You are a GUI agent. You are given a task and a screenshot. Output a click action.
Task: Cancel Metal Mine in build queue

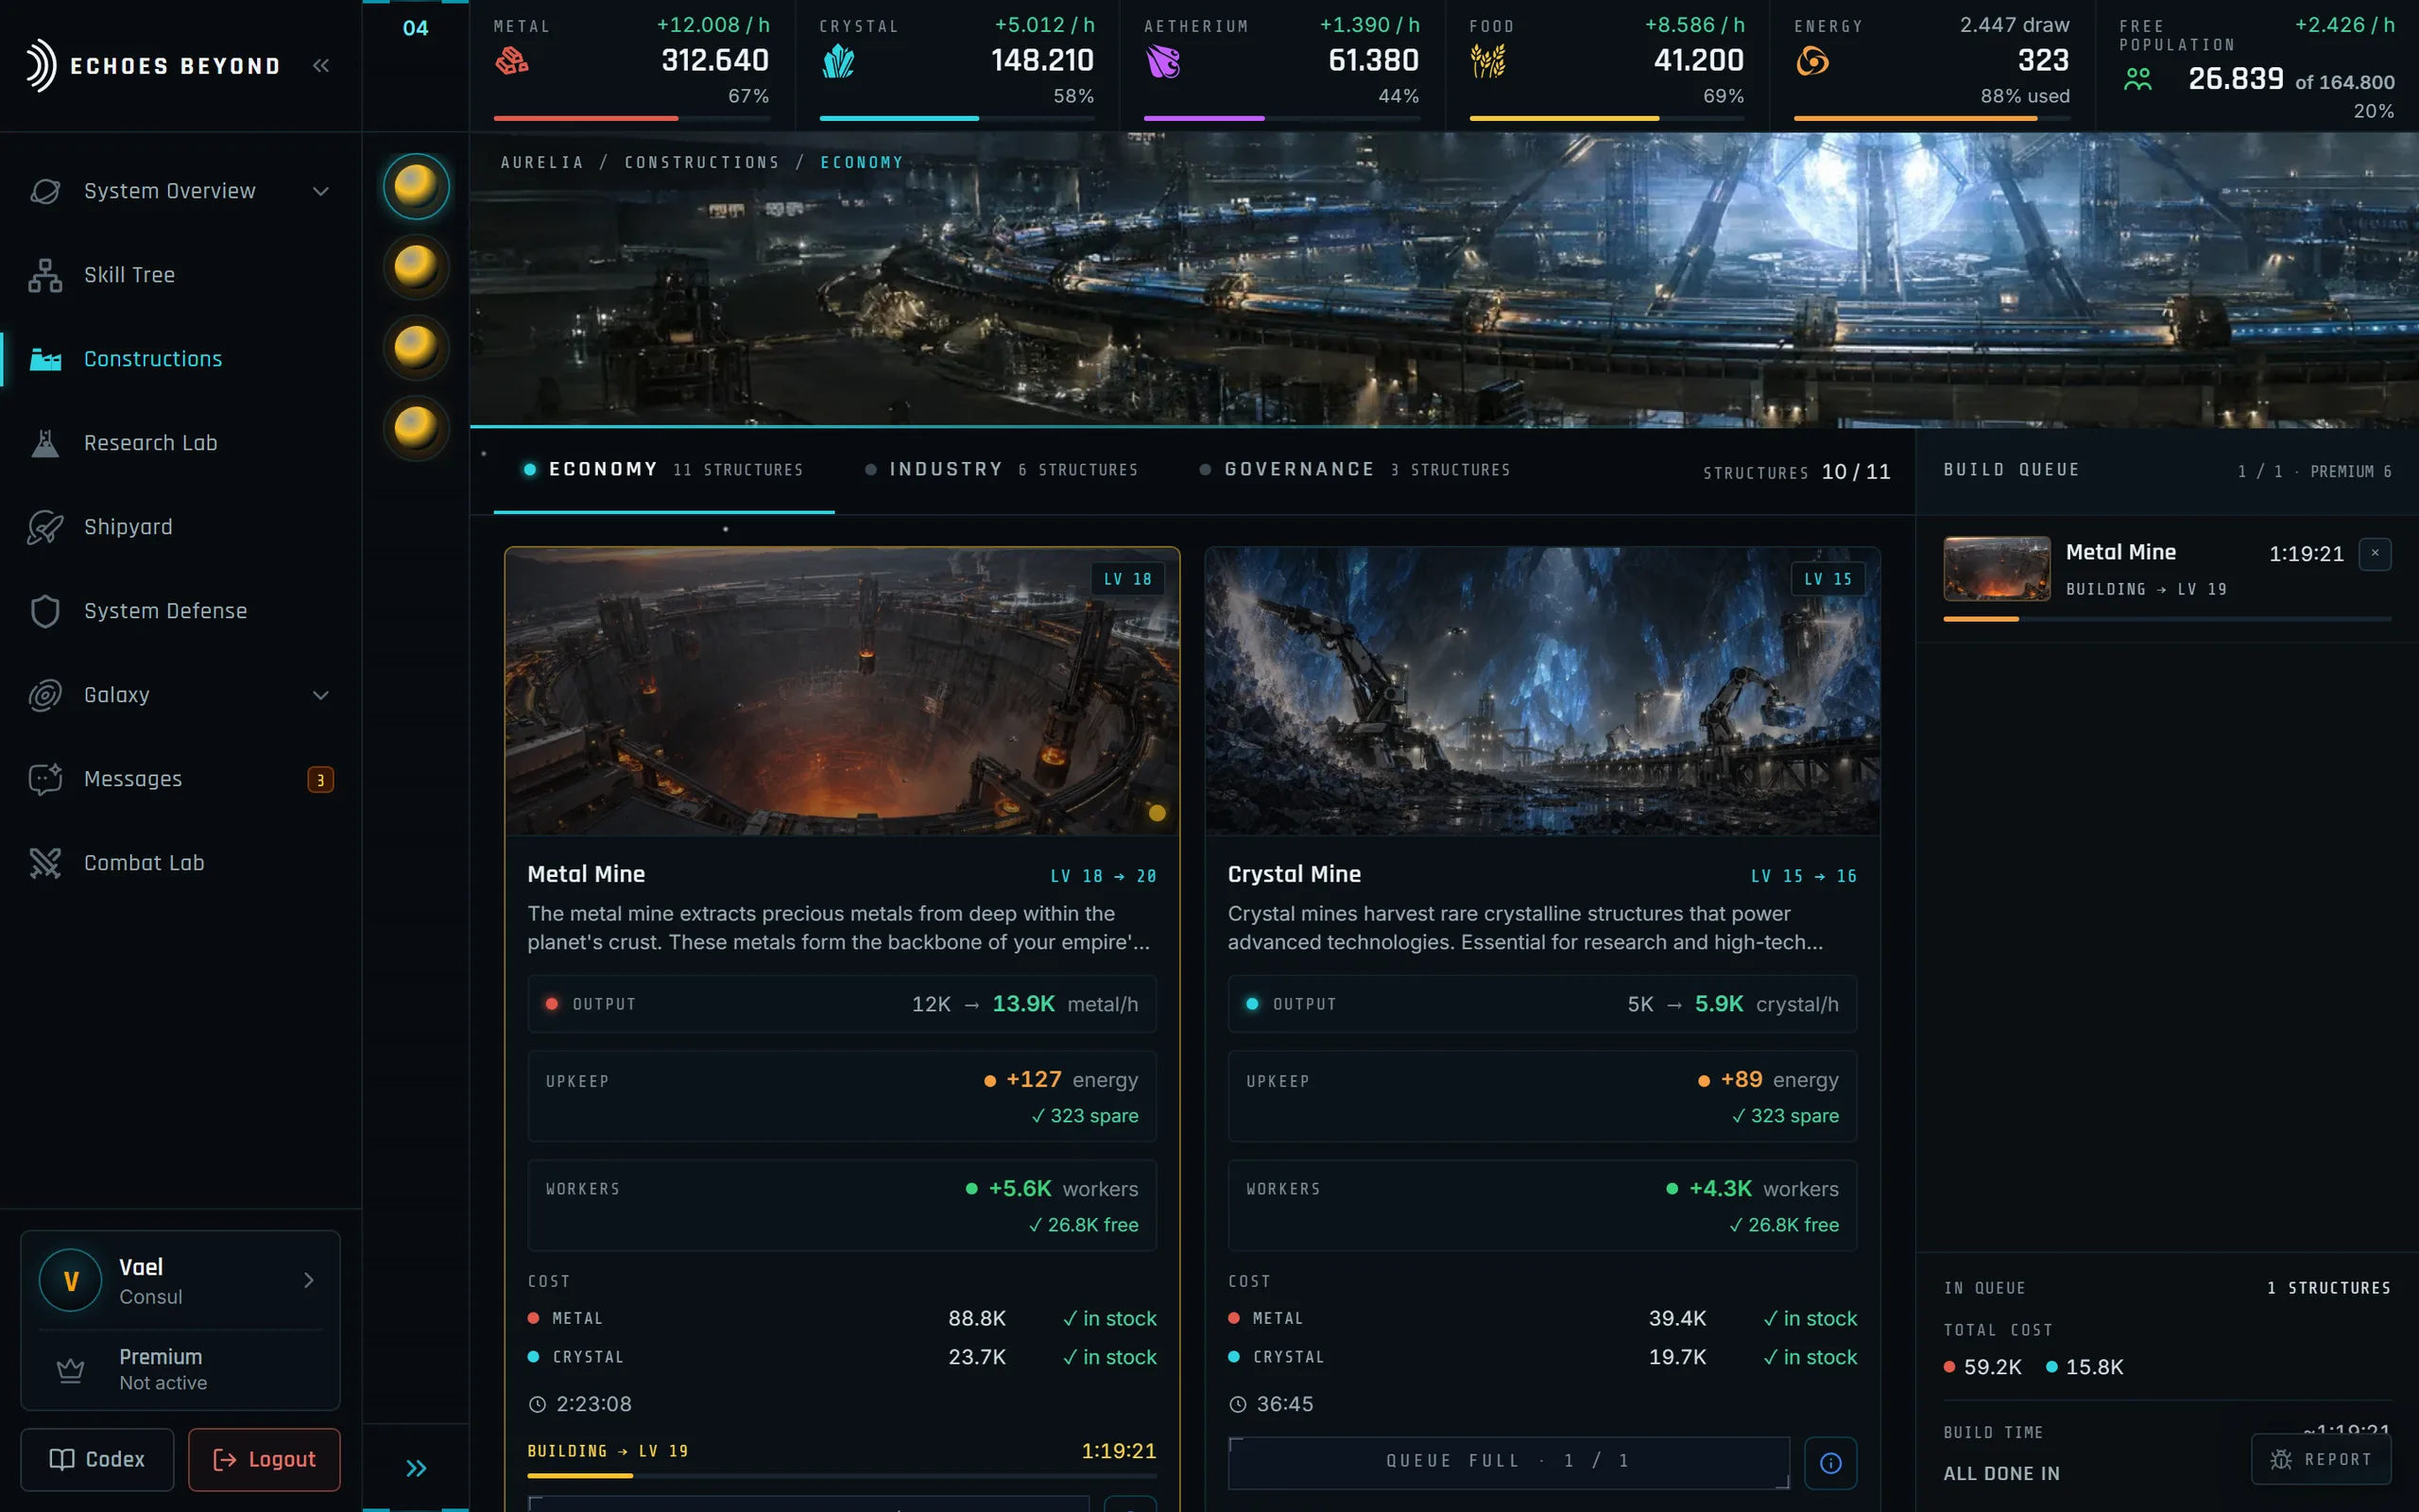2374,553
